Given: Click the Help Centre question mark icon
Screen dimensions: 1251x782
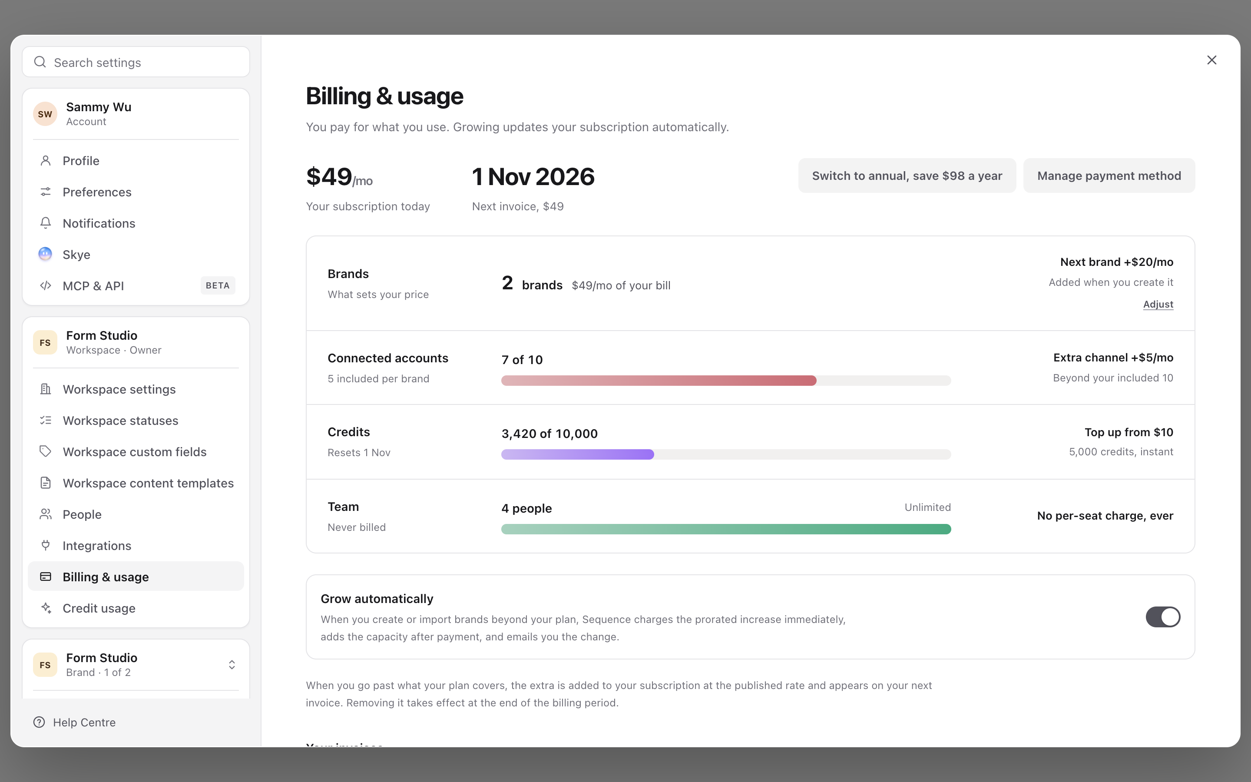Looking at the screenshot, I should click(x=39, y=722).
